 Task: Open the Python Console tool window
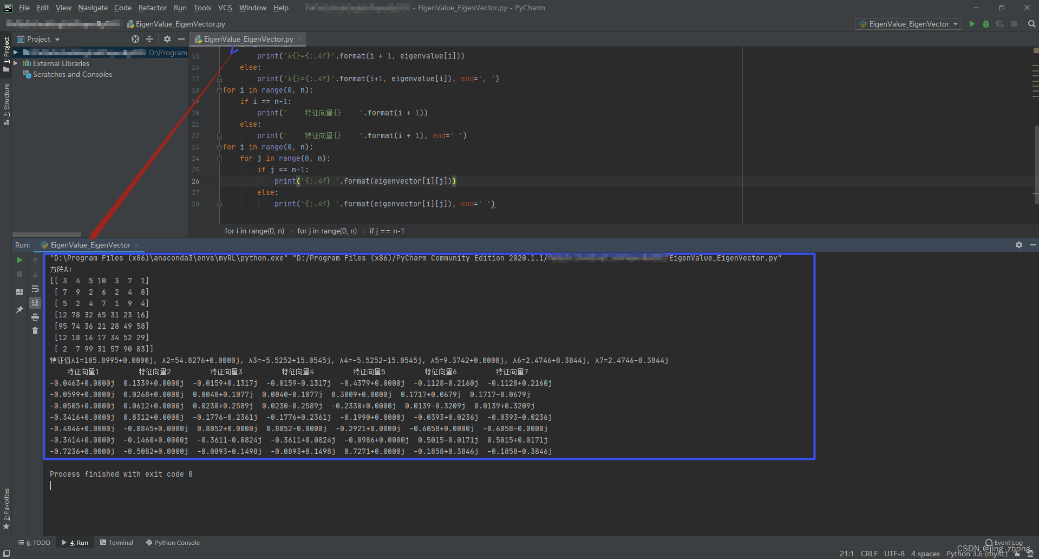click(x=173, y=543)
